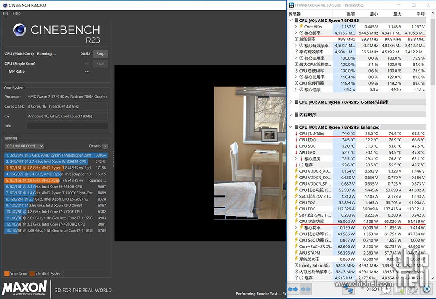436x299 pixels.
Task: Click the expand-columns blue arrows icon in HWiNFO
Action: [294, 289]
